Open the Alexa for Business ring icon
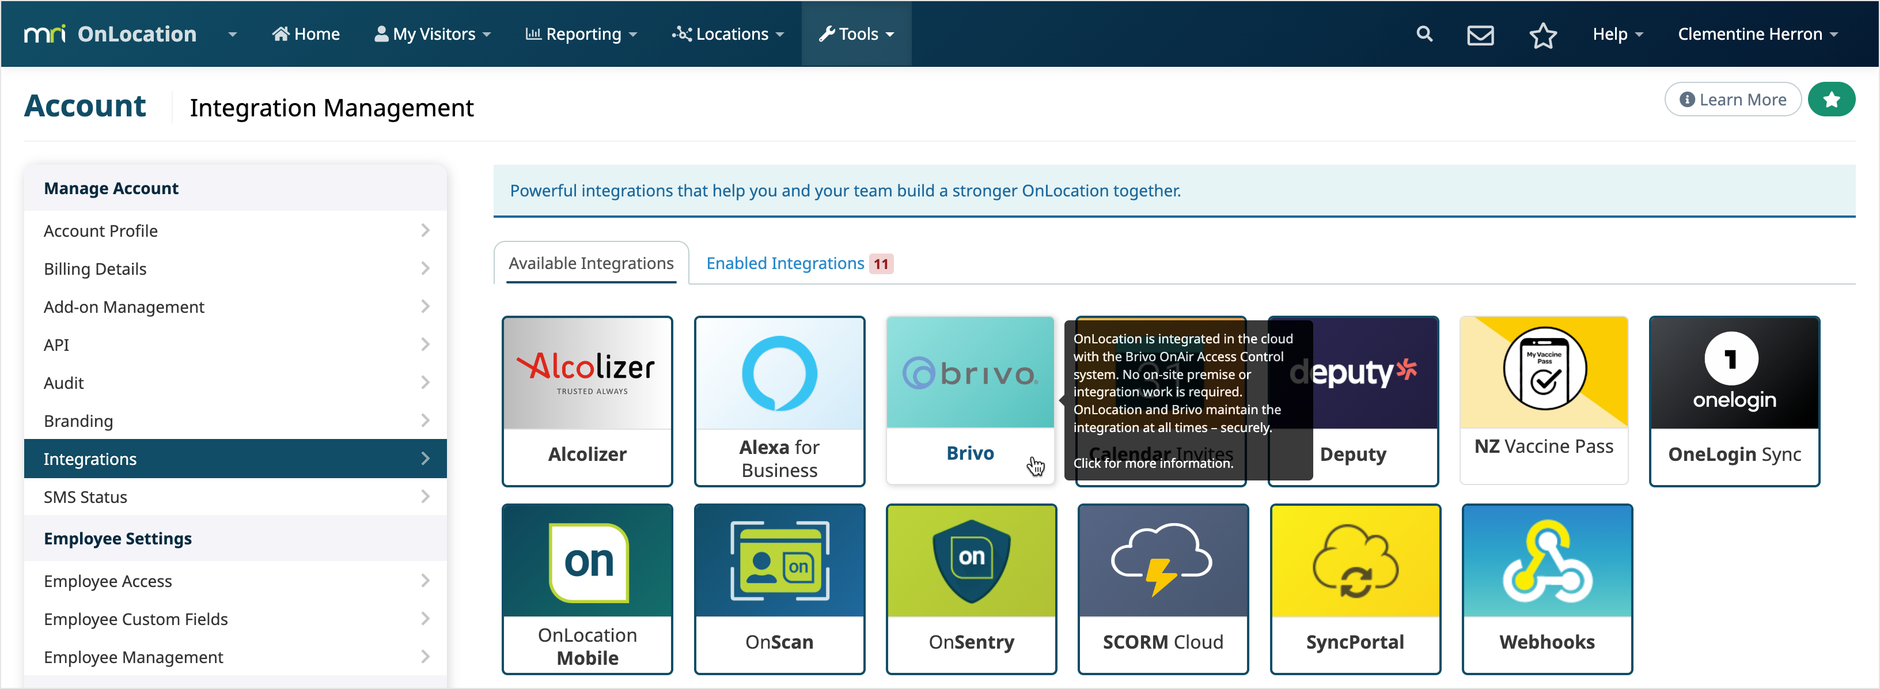The height and width of the screenshot is (689, 1880). (779, 373)
